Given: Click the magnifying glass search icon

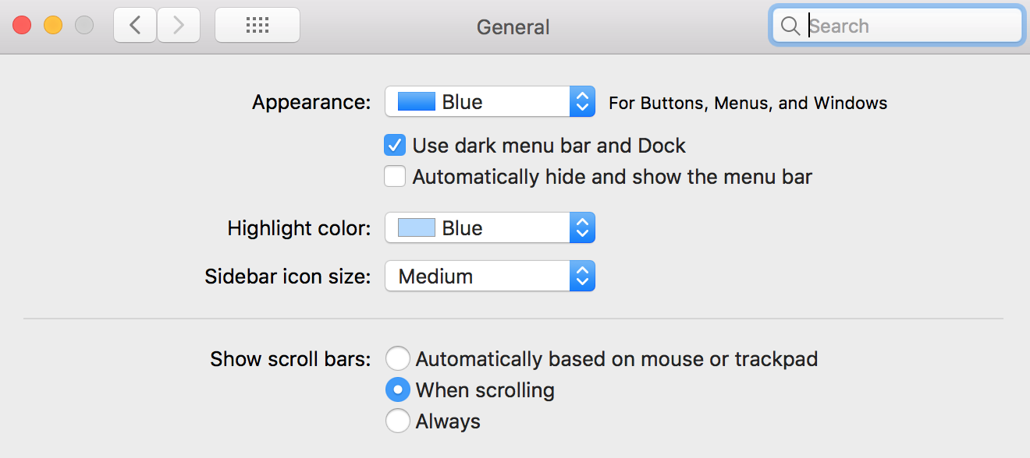Looking at the screenshot, I should click(790, 26).
